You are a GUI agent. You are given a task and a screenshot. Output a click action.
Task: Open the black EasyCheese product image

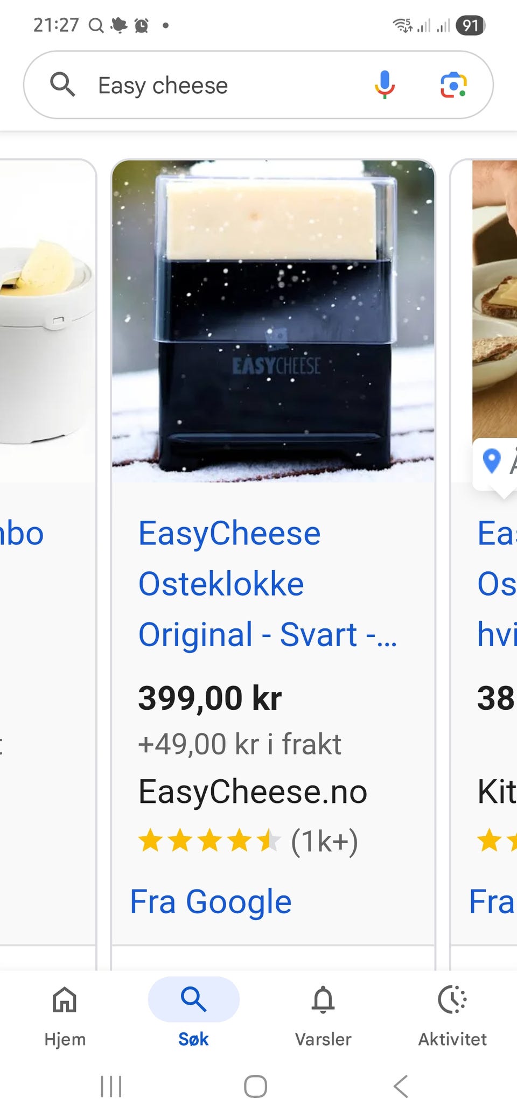click(x=273, y=321)
